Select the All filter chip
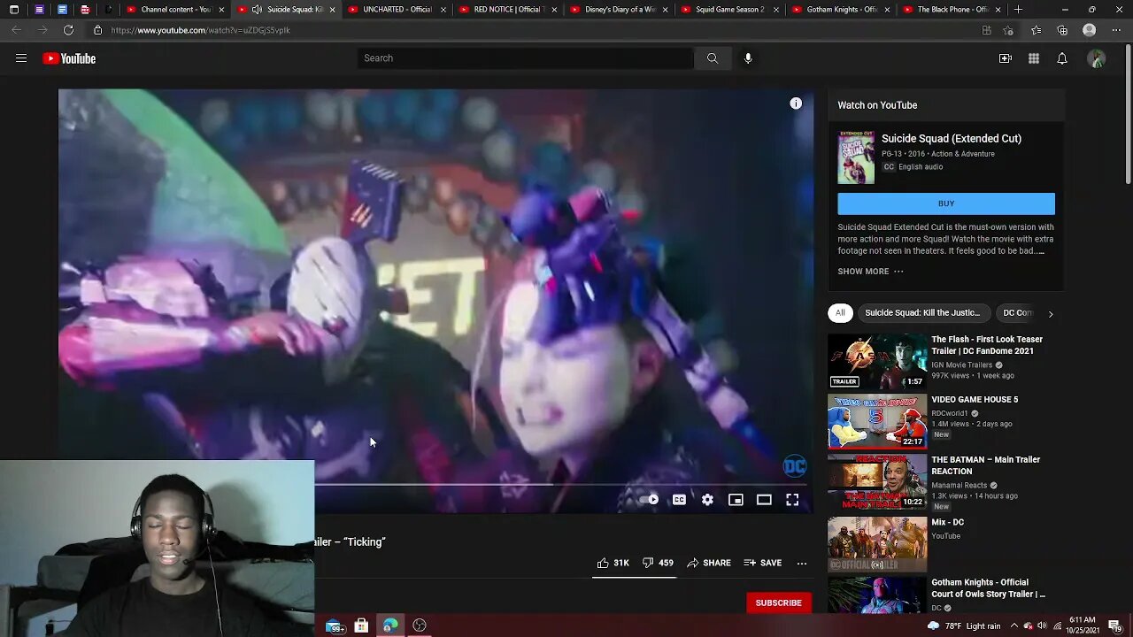The width and height of the screenshot is (1133, 637). [x=840, y=312]
